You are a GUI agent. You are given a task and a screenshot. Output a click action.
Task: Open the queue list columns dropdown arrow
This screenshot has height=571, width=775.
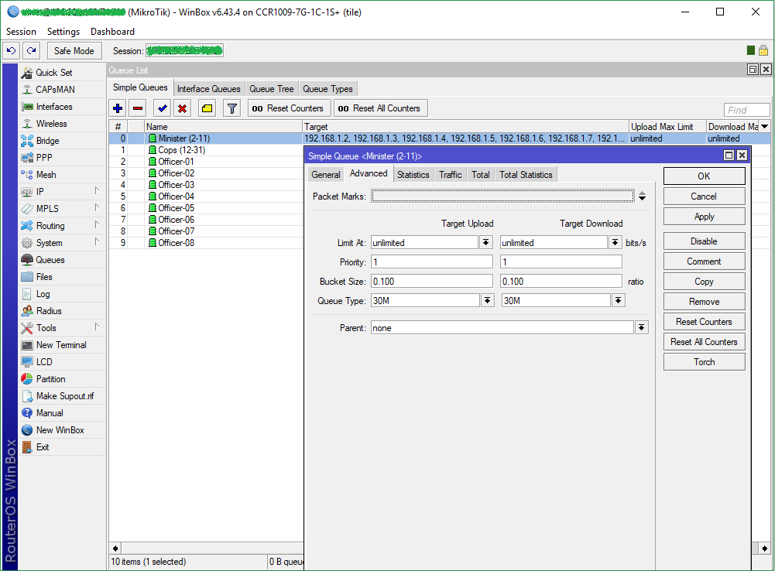(765, 126)
